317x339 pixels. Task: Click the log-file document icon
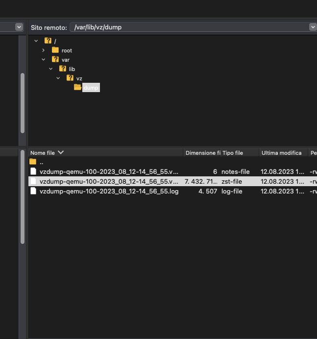(33, 191)
